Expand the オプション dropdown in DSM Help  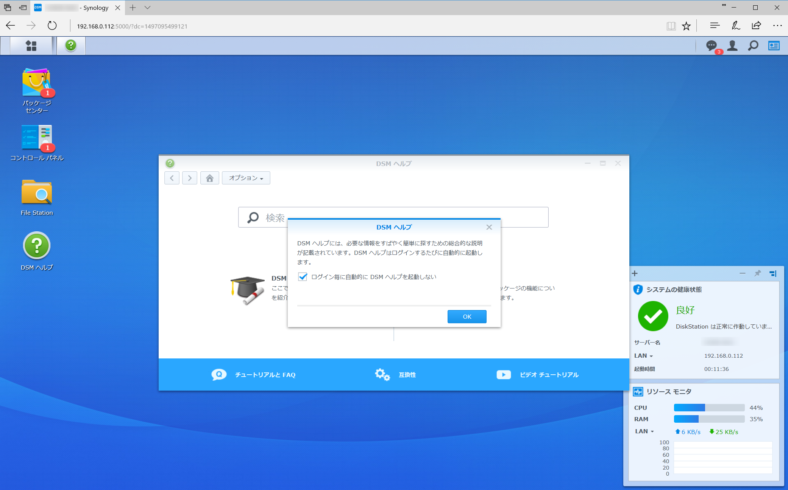(246, 178)
